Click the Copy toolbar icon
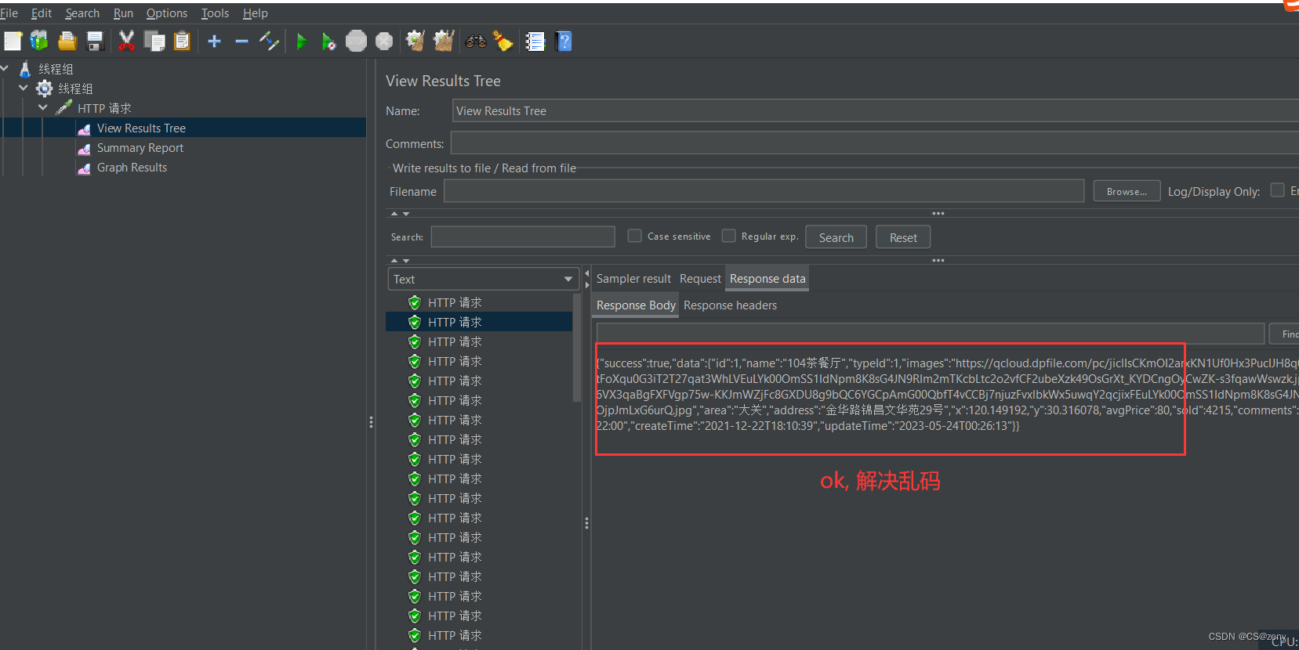The width and height of the screenshot is (1299, 650). [154, 41]
